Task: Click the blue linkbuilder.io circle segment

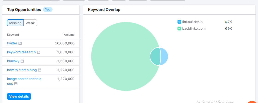Action: pyautogui.click(x=164, y=56)
